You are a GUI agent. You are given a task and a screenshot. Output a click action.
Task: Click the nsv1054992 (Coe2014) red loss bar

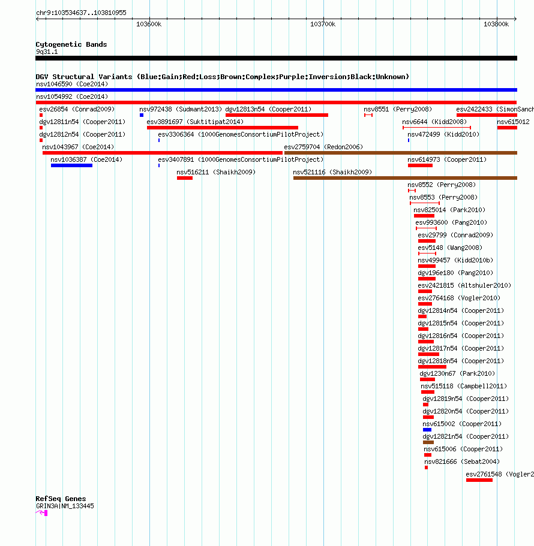(x=276, y=102)
